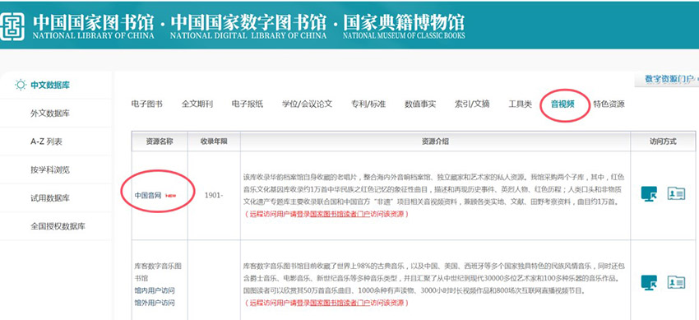Screen dimensions: 699x320
Task: Click the sun icon beside 中文数据库
Action: pyautogui.click(x=21, y=85)
